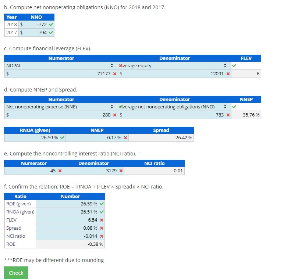Click the FLEV numerator value field 77177
The height and width of the screenshot is (280, 291).
[x=61, y=74]
